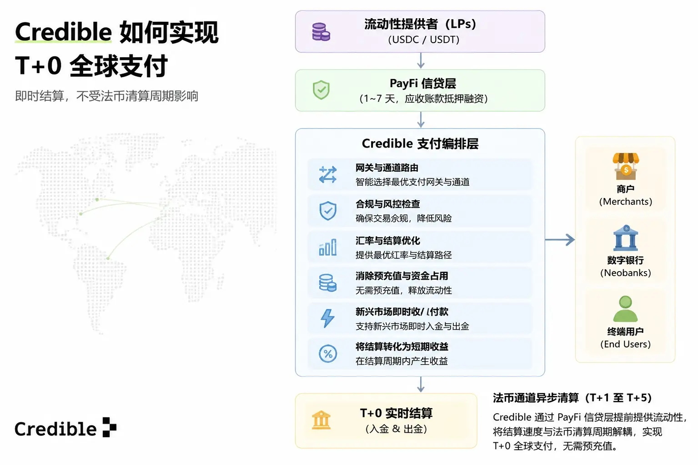Click the dotted world map graphic

tap(146, 233)
